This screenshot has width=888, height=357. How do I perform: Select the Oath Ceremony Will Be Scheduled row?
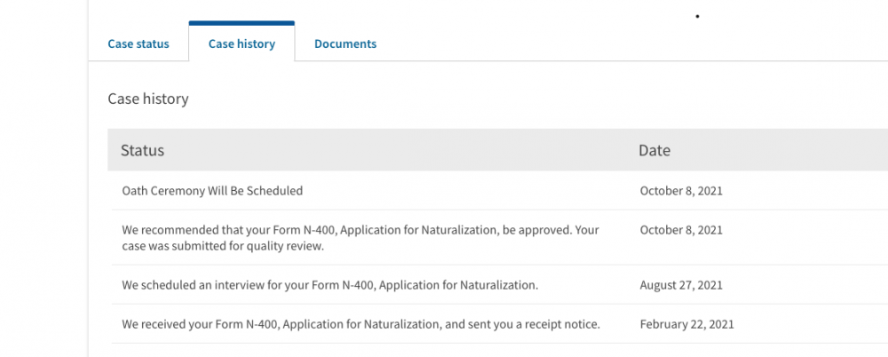point(212,190)
